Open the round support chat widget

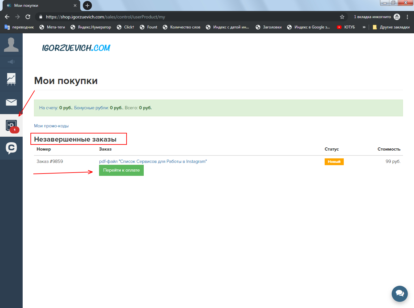pyautogui.click(x=400, y=293)
